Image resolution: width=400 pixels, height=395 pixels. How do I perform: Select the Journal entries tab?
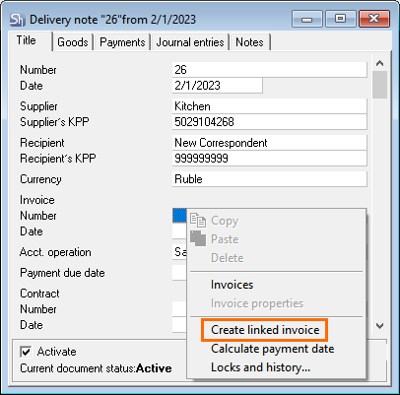(x=190, y=42)
